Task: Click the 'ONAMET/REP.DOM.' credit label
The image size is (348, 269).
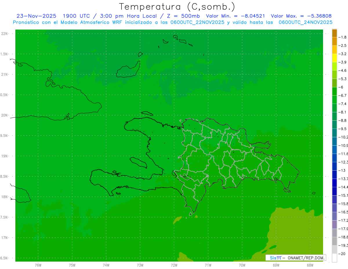Action: pos(306,258)
